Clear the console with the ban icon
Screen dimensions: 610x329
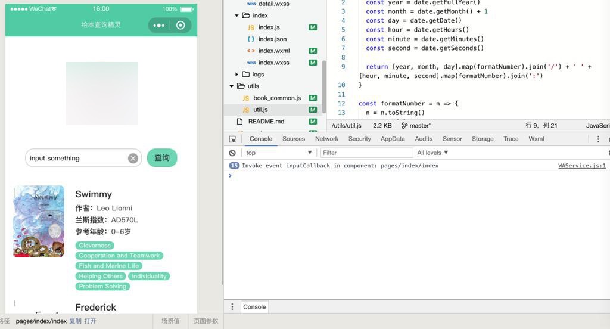232,153
